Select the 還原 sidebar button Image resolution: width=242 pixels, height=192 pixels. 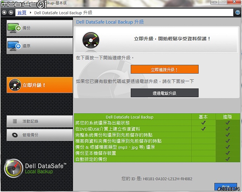click(x=40, y=46)
